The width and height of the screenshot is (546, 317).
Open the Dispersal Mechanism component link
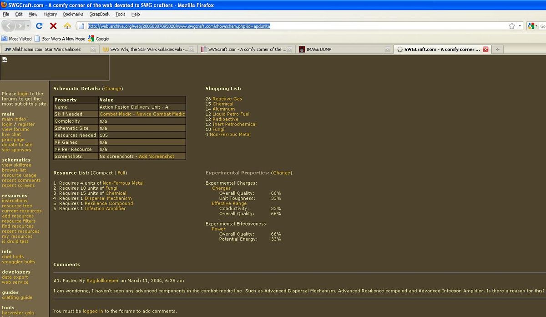click(x=108, y=198)
